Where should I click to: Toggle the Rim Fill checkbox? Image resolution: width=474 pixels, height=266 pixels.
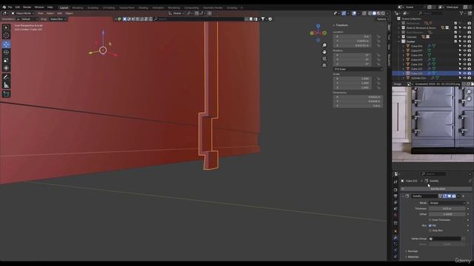point(430,225)
